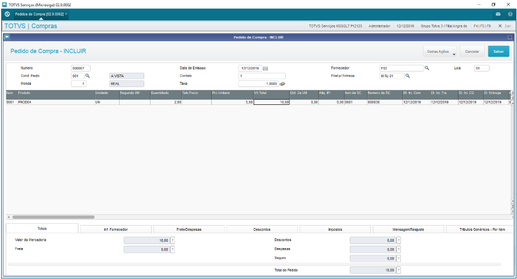Click the Taxa currency money icon
This screenshot has height=279, width=517.
[282, 84]
